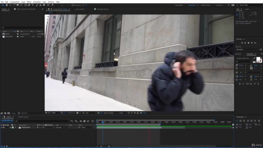Click the new composition icon in Project panel

(x=9, y=113)
